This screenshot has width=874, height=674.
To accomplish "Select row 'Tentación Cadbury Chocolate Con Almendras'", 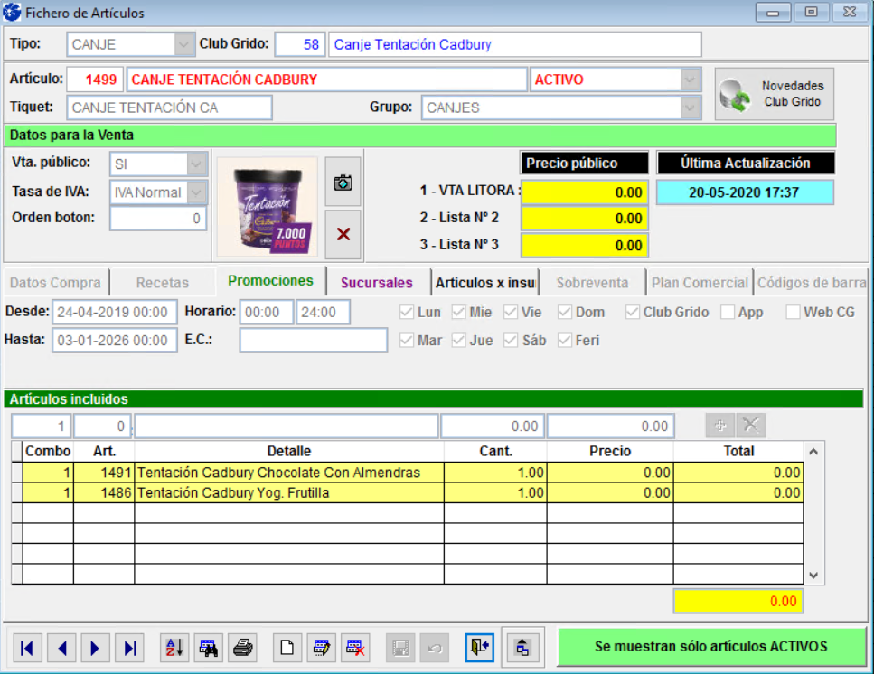I will click(413, 473).
